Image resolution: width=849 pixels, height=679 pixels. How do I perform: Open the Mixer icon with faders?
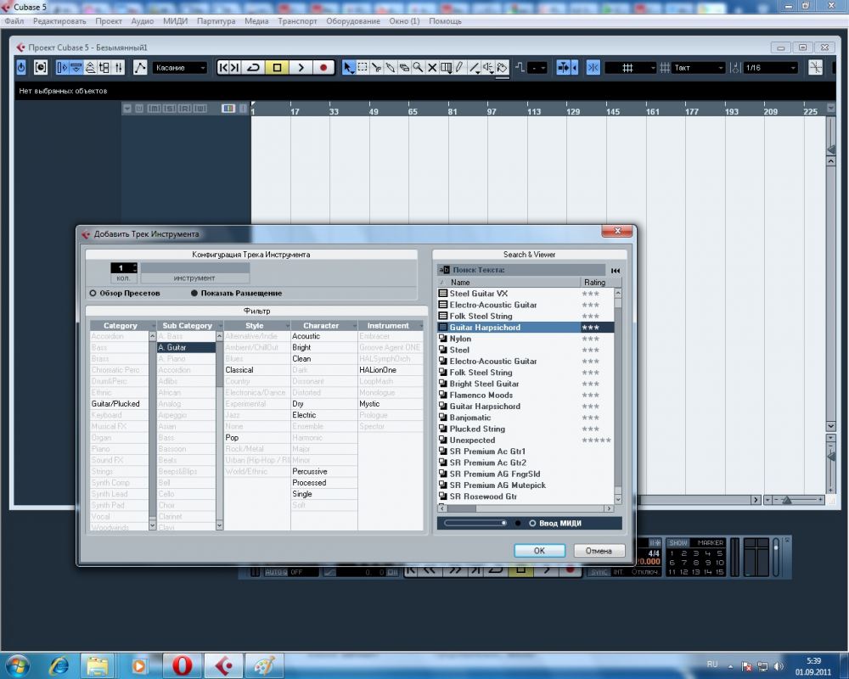pyautogui.click(x=119, y=68)
